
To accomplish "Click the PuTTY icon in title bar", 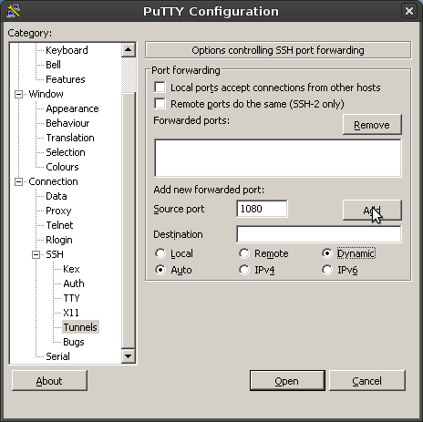I will click(14, 11).
